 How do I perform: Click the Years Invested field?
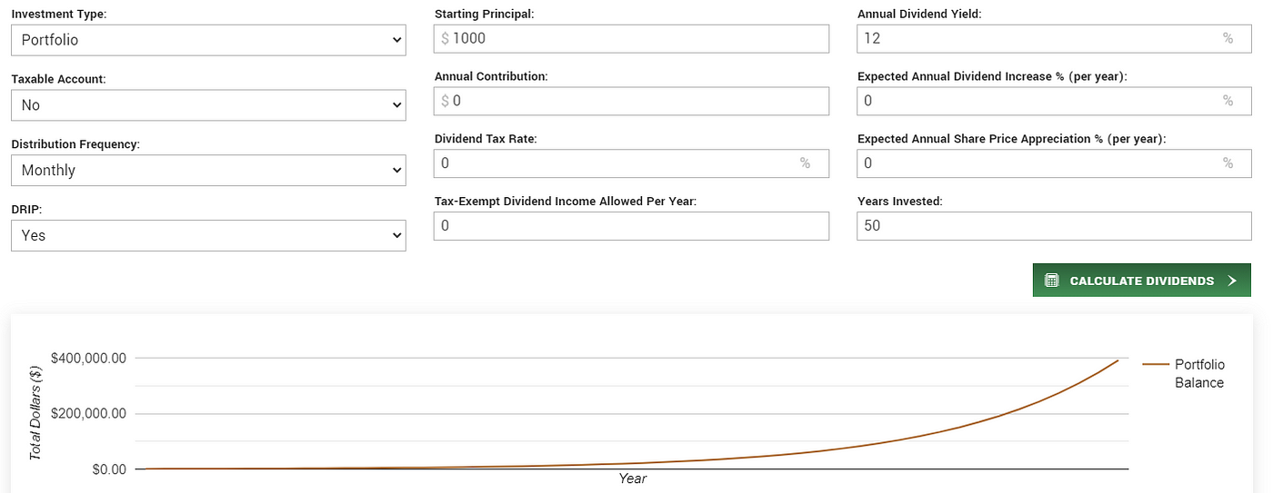1055,225
